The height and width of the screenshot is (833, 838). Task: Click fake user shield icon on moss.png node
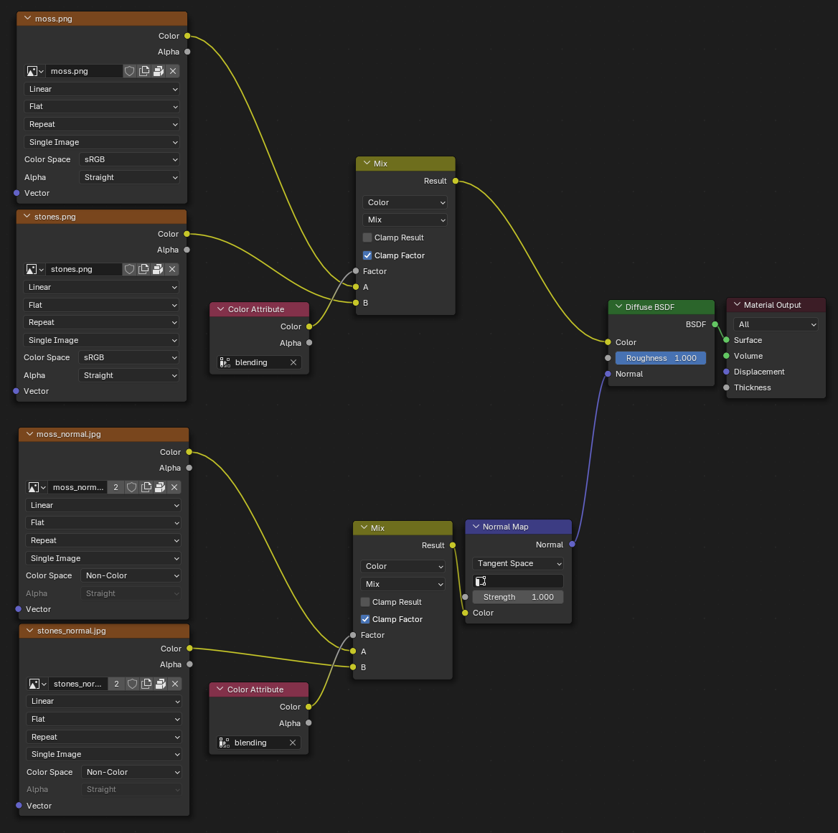click(129, 71)
